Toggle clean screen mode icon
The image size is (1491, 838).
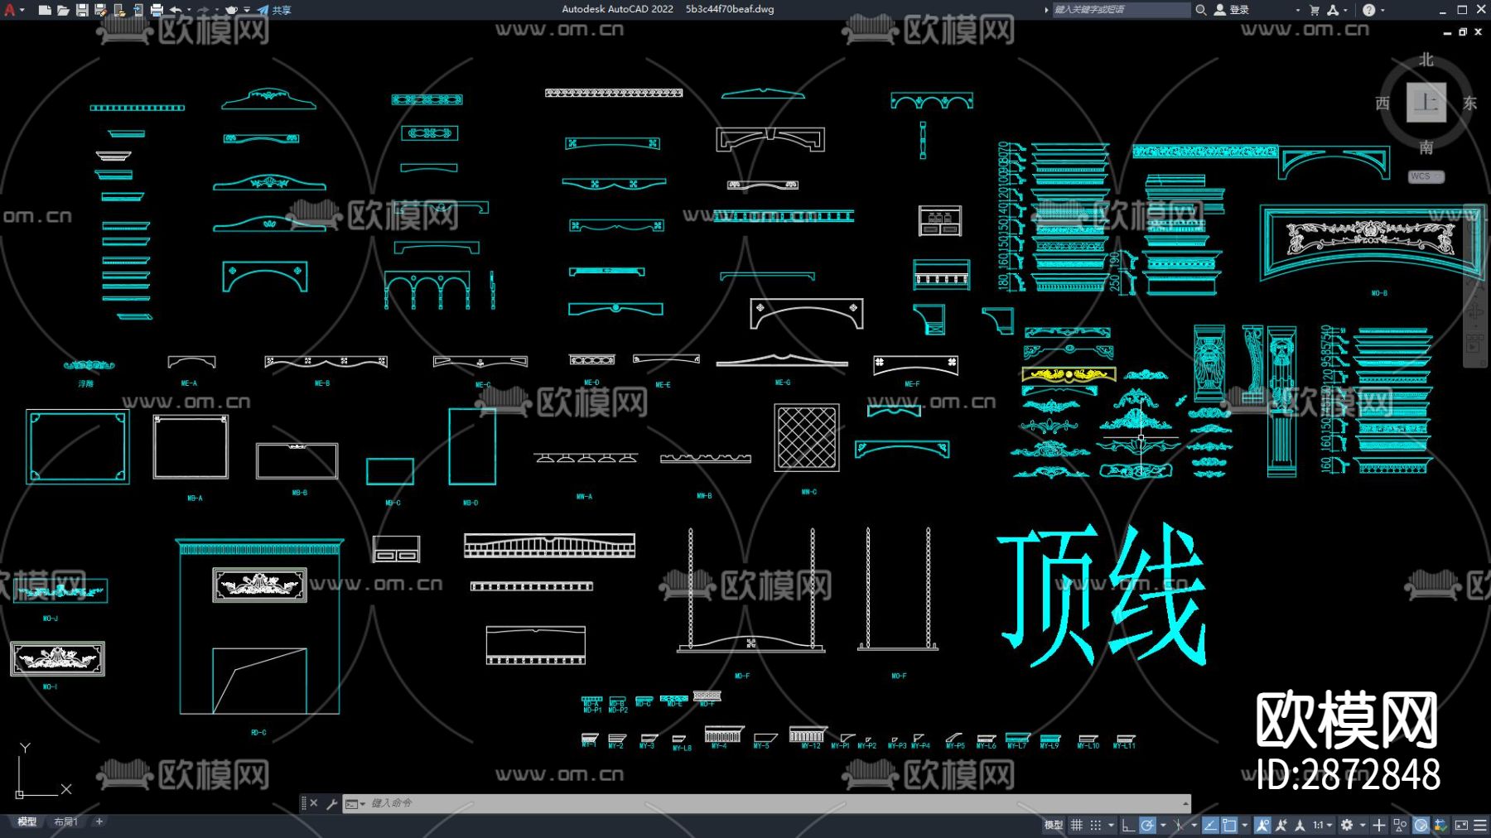pyautogui.click(x=1461, y=825)
